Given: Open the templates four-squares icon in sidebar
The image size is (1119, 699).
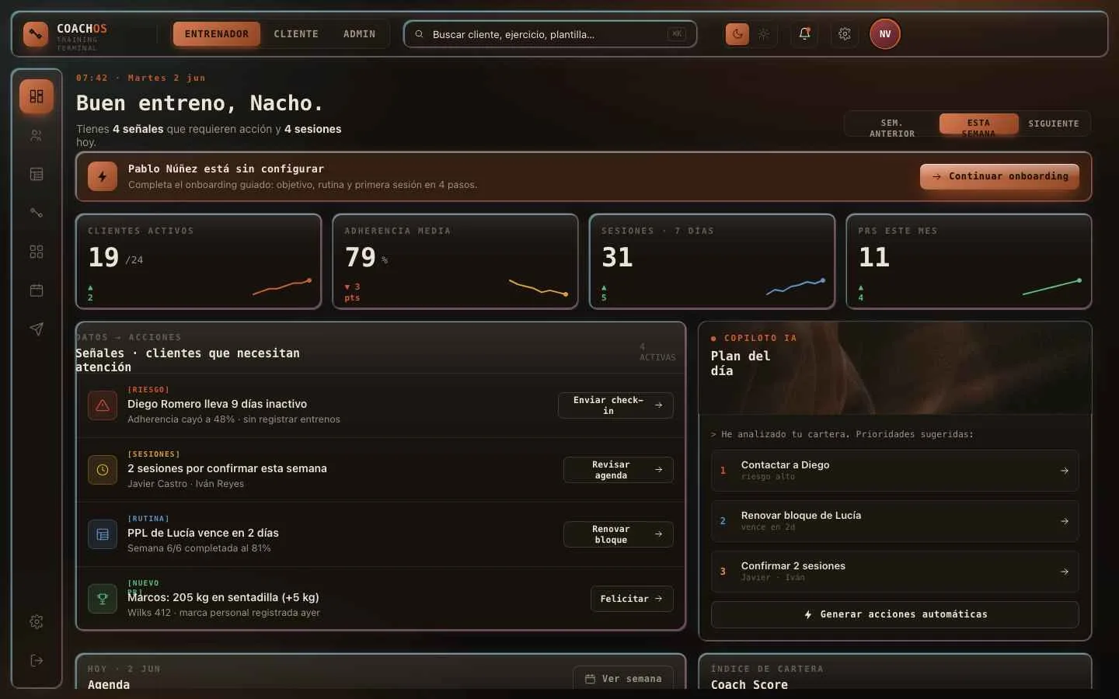Looking at the screenshot, I should (37, 252).
